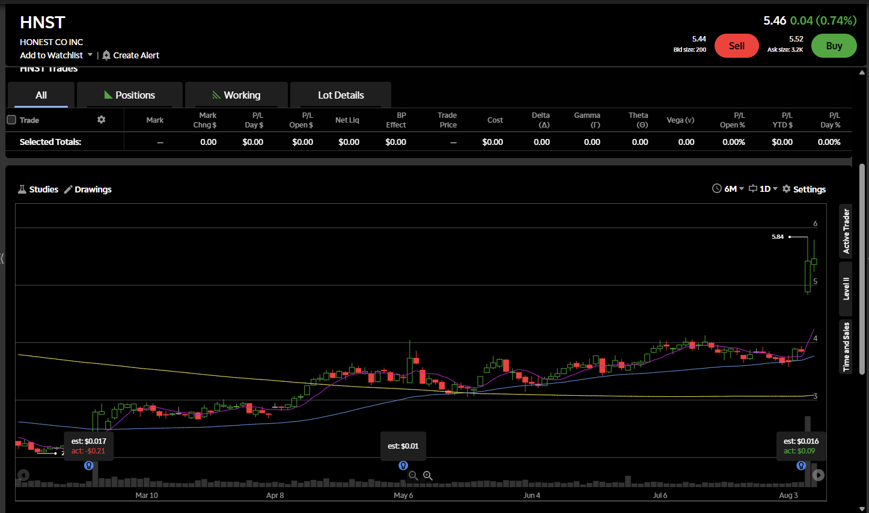Sort by the Mark column header
Viewport: 869px width, 513px height.
155,120
